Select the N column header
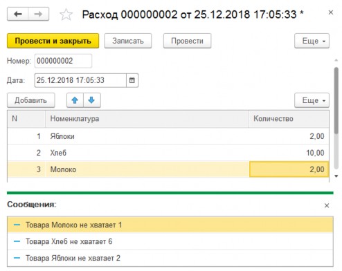The height and width of the screenshot is (271, 342). point(26,119)
